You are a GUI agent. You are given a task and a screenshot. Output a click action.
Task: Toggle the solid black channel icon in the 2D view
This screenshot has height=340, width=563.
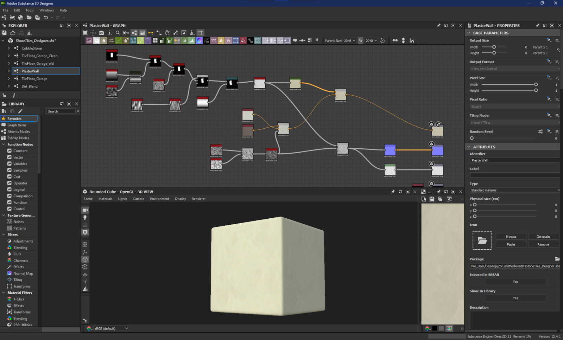click(x=435, y=328)
